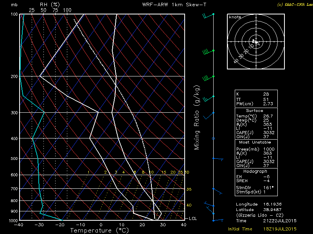The height and width of the screenshot is (234, 313).
Task: Click the yellow mixing ratio value 15
Action: [164, 172]
